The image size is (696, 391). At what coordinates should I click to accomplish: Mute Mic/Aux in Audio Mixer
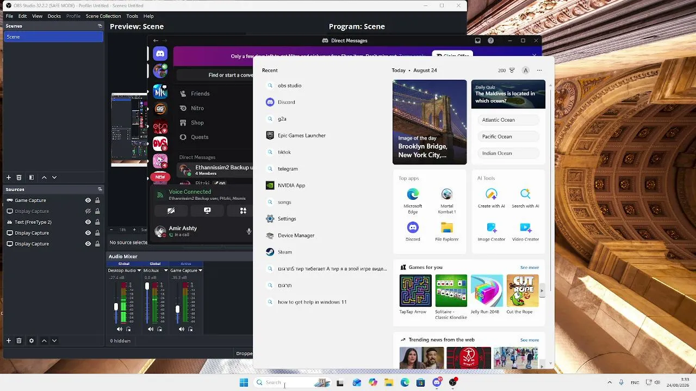[x=151, y=329]
